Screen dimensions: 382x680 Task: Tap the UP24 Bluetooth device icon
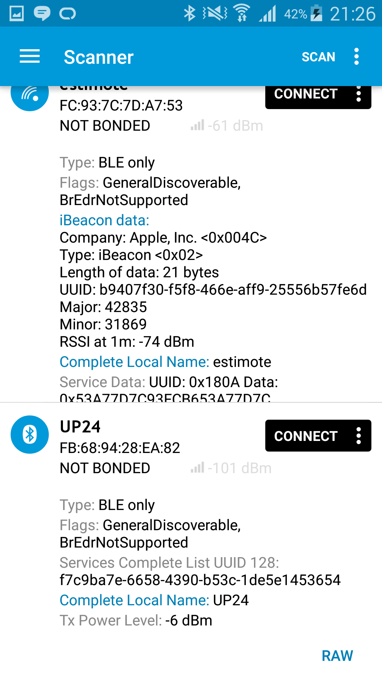(x=30, y=434)
